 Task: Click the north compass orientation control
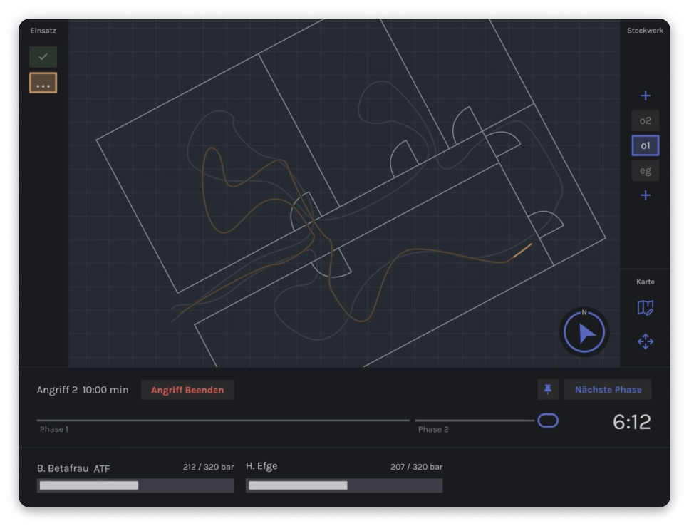click(584, 332)
